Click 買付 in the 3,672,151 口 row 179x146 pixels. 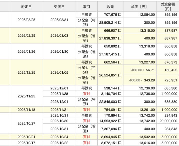point(87,143)
